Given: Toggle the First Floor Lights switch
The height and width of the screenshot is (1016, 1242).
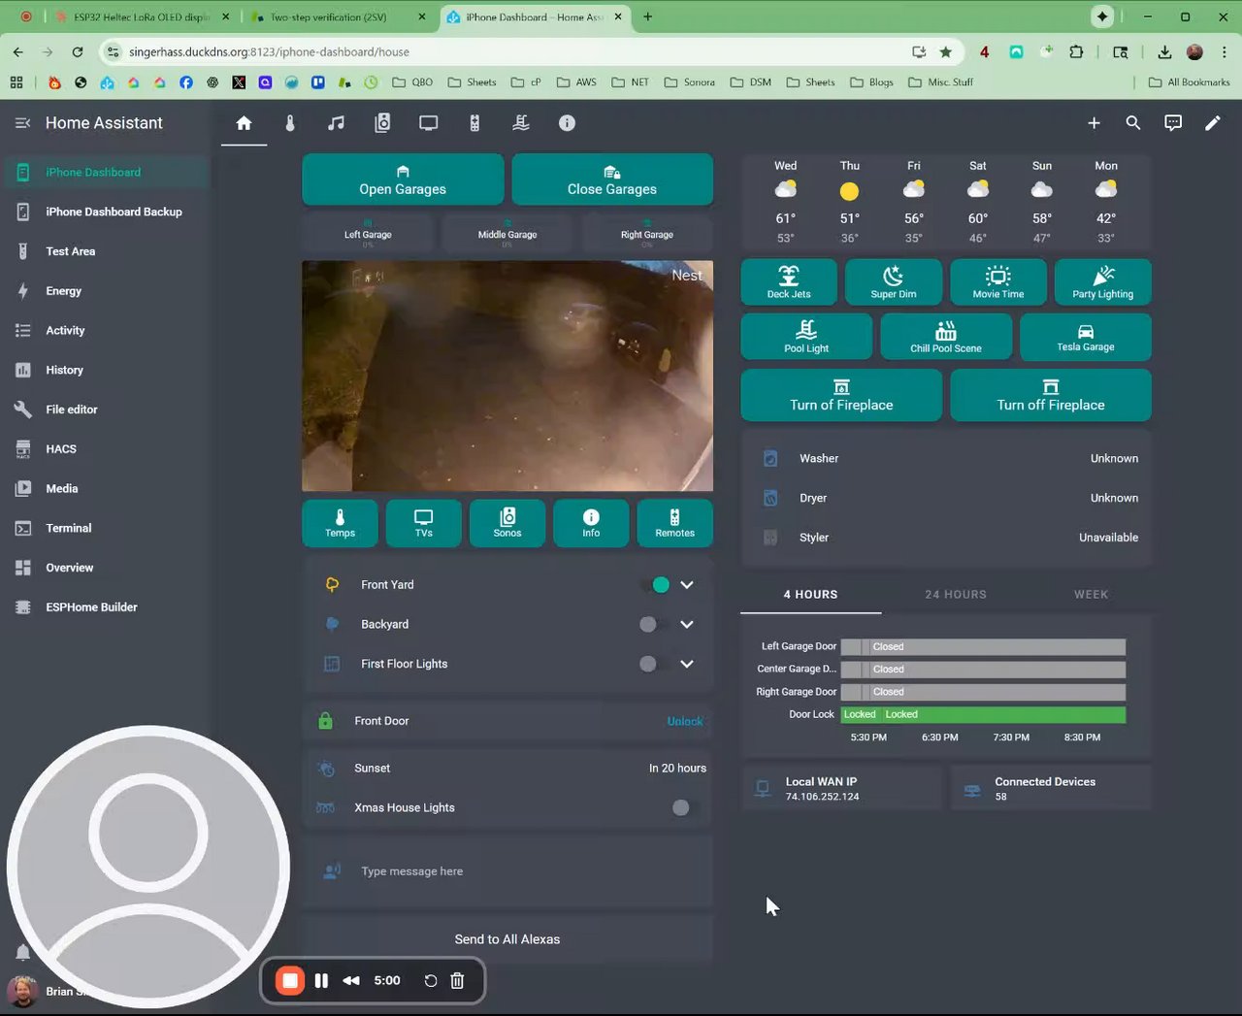Looking at the screenshot, I should click(655, 664).
